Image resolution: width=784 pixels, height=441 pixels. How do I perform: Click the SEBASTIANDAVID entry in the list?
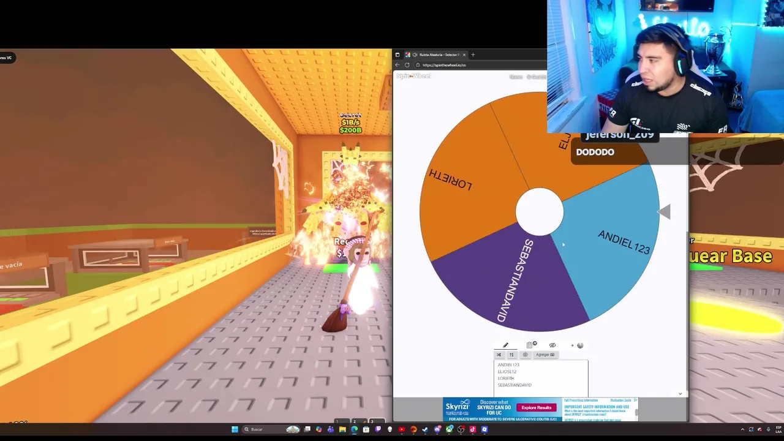(514, 385)
